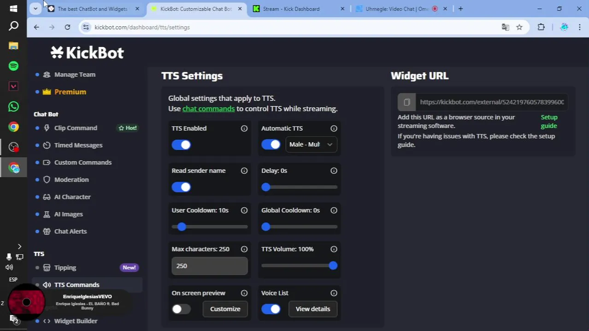
Task: Switch to the Uhmegle Video Chat tab
Action: coord(401,9)
